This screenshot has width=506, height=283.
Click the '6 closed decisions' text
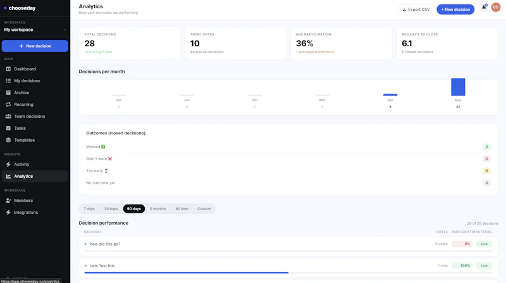click(x=417, y=52)
